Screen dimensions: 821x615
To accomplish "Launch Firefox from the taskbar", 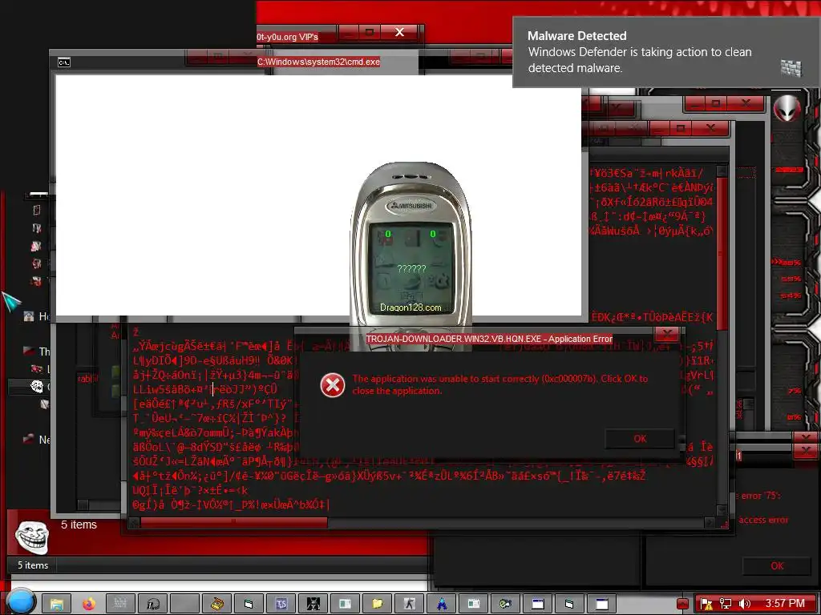I will [x=89, y=604].
